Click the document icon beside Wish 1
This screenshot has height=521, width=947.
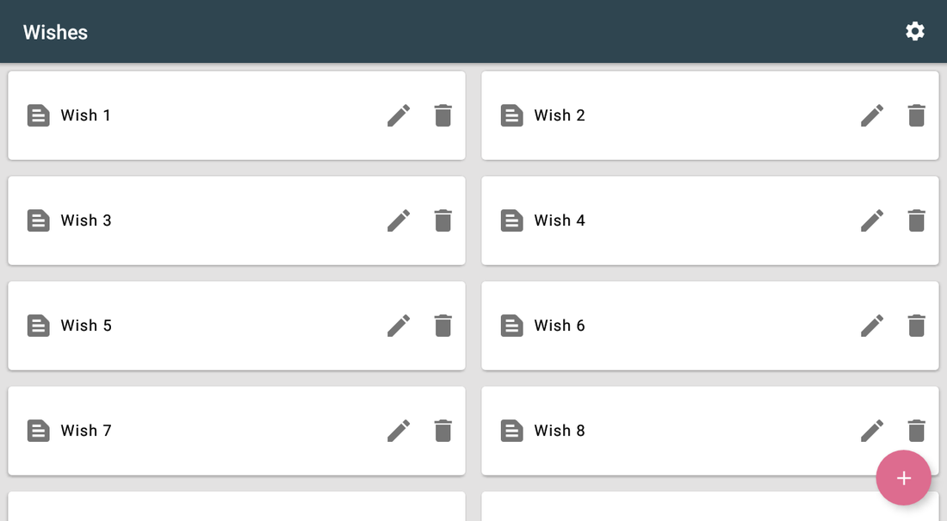(38, 115)
